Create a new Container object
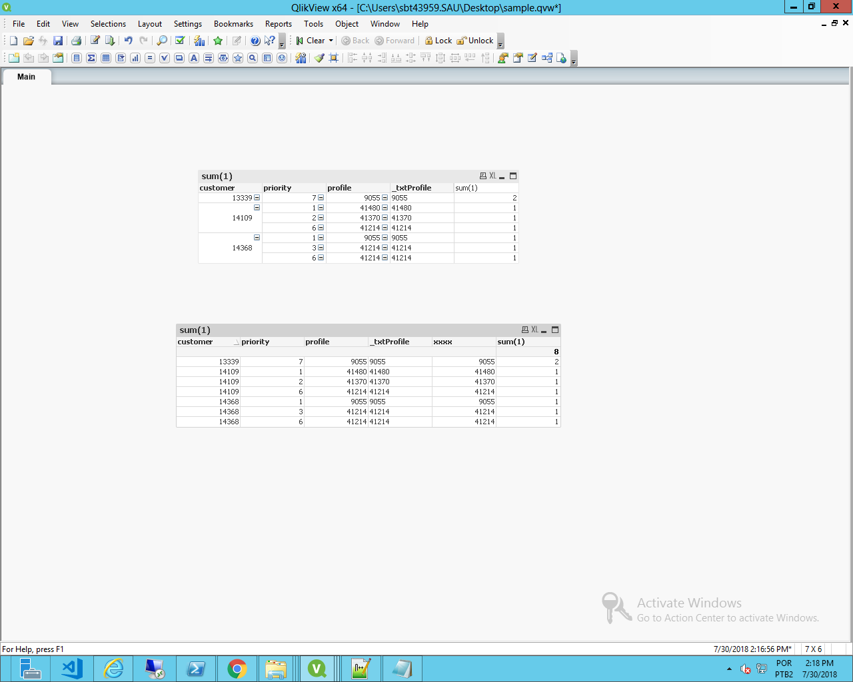Viewport: 853px width, 682px height. [267, 58]
